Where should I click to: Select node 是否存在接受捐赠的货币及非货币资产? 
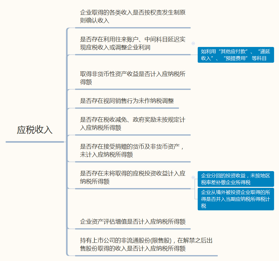click(132, 150)
